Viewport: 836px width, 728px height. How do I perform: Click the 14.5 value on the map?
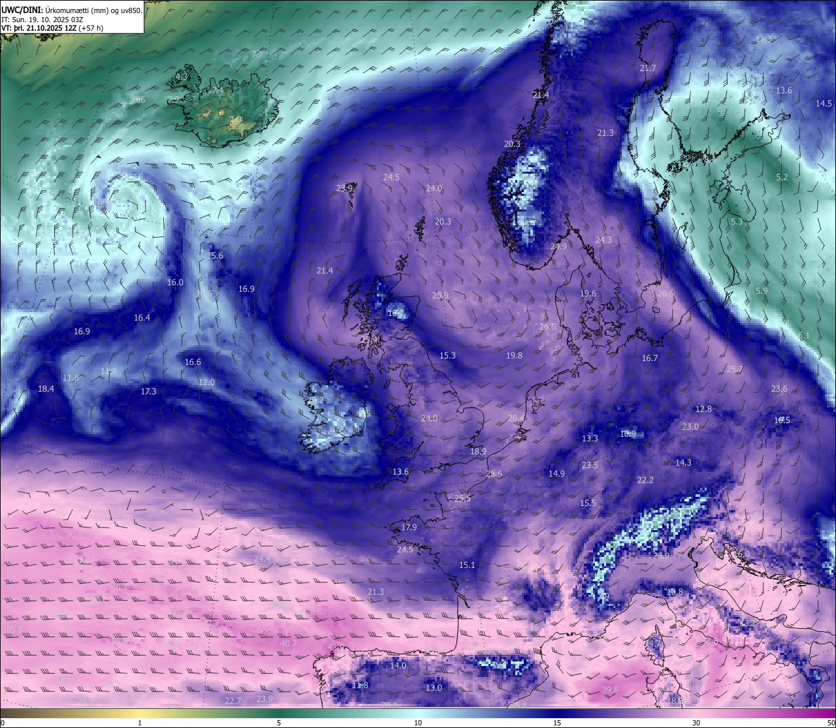tap(824, 103)
